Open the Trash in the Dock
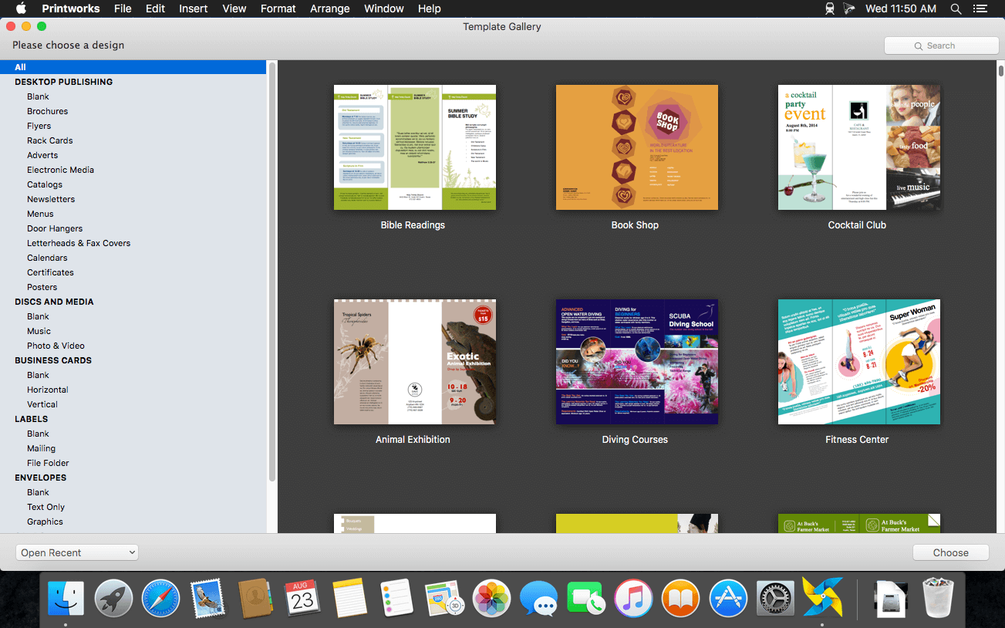 [939, 598]
